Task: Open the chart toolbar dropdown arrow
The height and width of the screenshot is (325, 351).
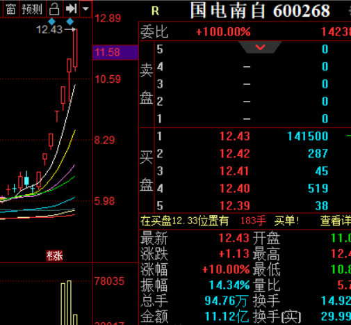Action: (85, 9)
